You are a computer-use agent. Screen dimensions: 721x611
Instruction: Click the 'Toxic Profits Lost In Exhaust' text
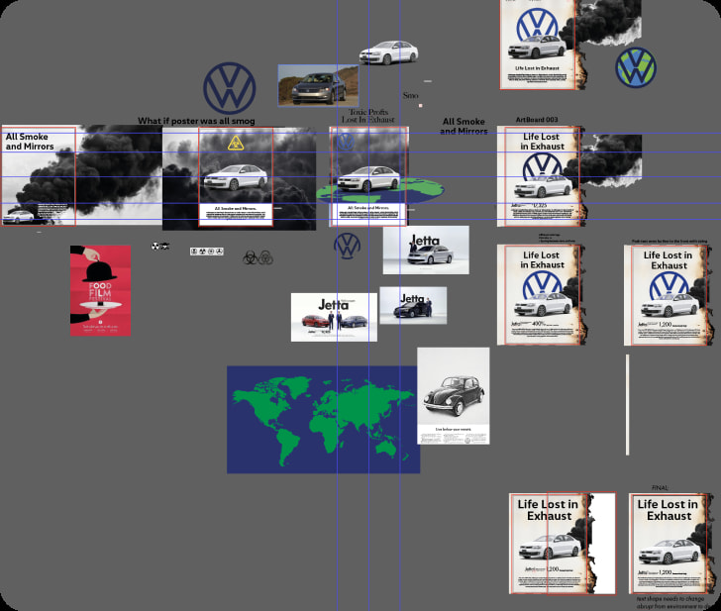click(367, 116)
